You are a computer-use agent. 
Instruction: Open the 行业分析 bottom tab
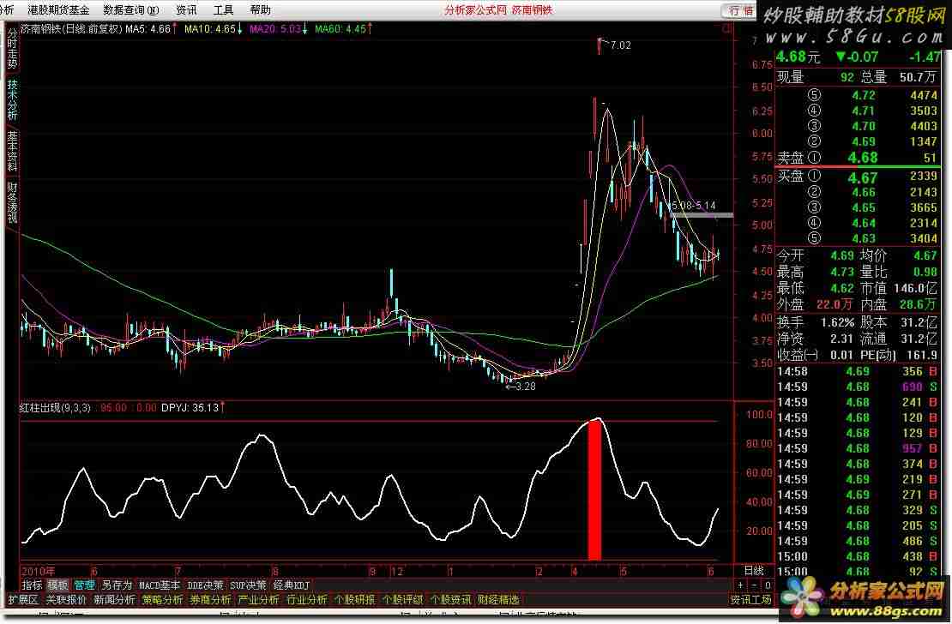coord(306,600)
